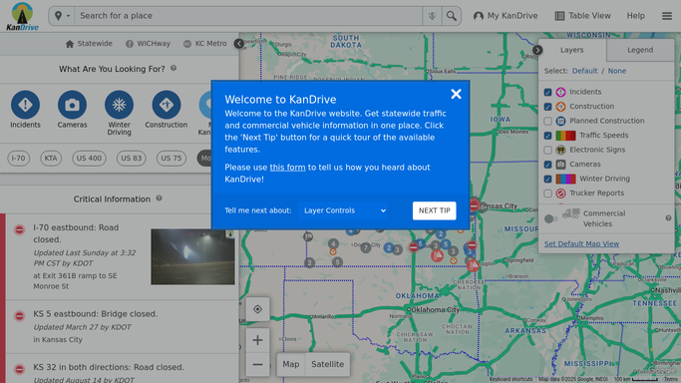Follow the 'this form' link
Viewport: 681px width, 383px height.
tap(287, 168)
